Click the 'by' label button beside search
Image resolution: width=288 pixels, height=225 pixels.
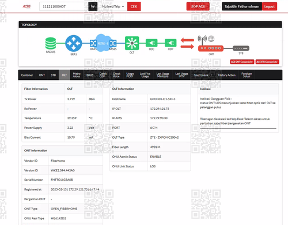[x=93, y=6]
